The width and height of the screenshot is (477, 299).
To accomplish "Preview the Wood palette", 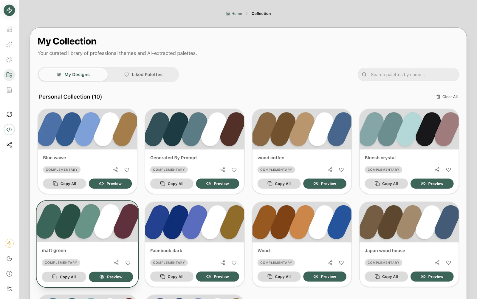I will click(x=325, y=277).
